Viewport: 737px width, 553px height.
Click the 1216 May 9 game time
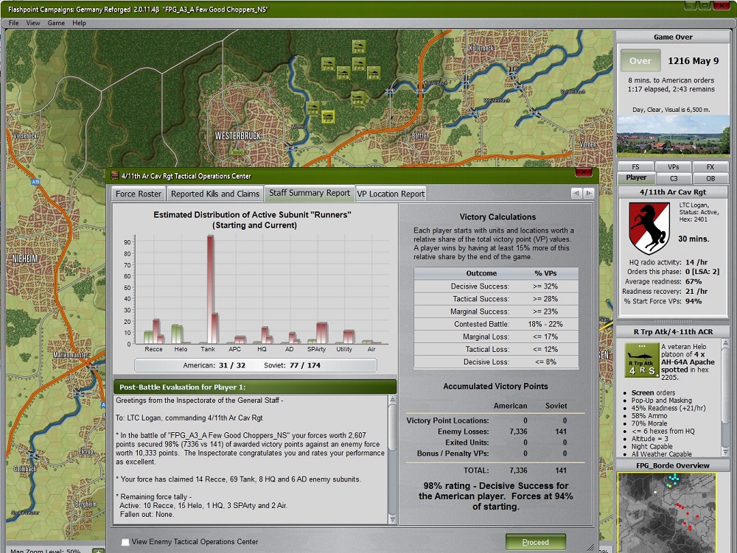tap(694, 61)
